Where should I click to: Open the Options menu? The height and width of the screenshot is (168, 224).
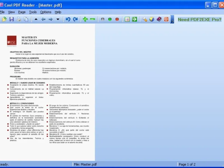point(46,12)
